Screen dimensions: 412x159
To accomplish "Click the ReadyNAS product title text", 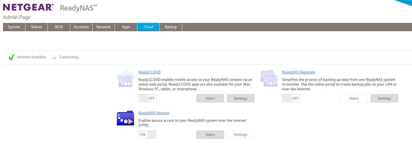I will tap(78, 8).
